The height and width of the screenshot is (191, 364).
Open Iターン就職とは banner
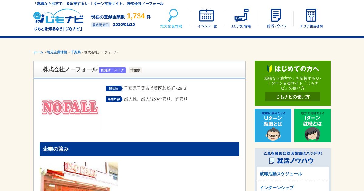pos(312,126)
